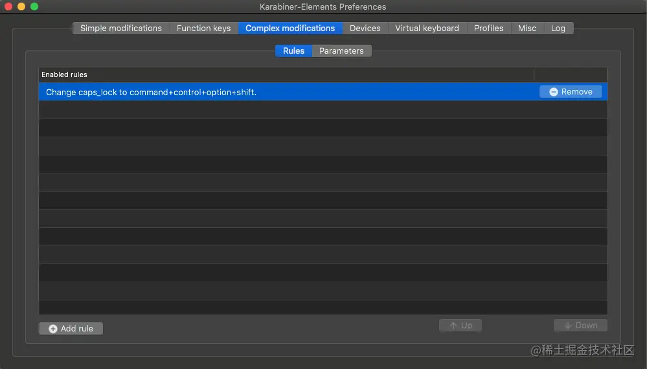
Task: Click the Enabled rules column header
Action: [x=286, y=74]
